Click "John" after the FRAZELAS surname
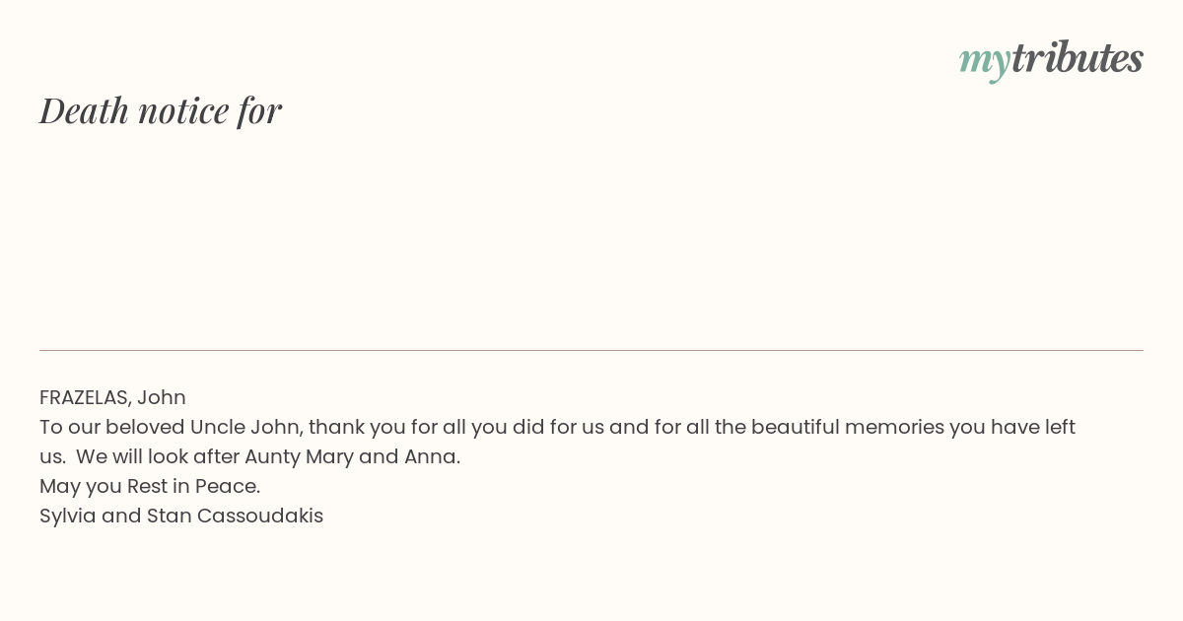The image size is (1183, 621). point(162,397)
